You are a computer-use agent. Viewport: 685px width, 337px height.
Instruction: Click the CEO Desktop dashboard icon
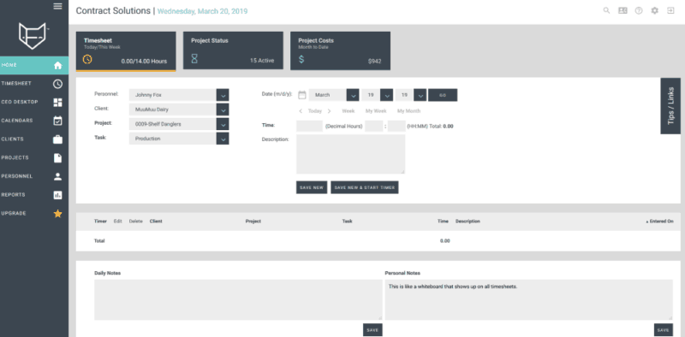click(x=57, y=103)
